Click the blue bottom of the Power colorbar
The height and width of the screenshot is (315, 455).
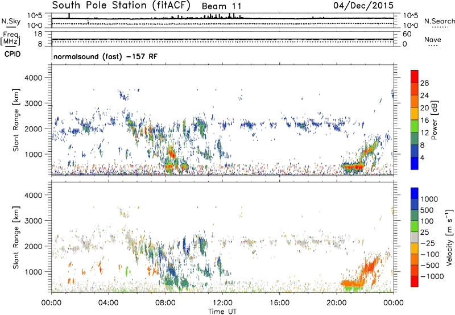click(x=415, y=163)
